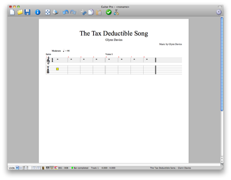
Task: Open the settings gear at top right
Action: tap(219, 12)
